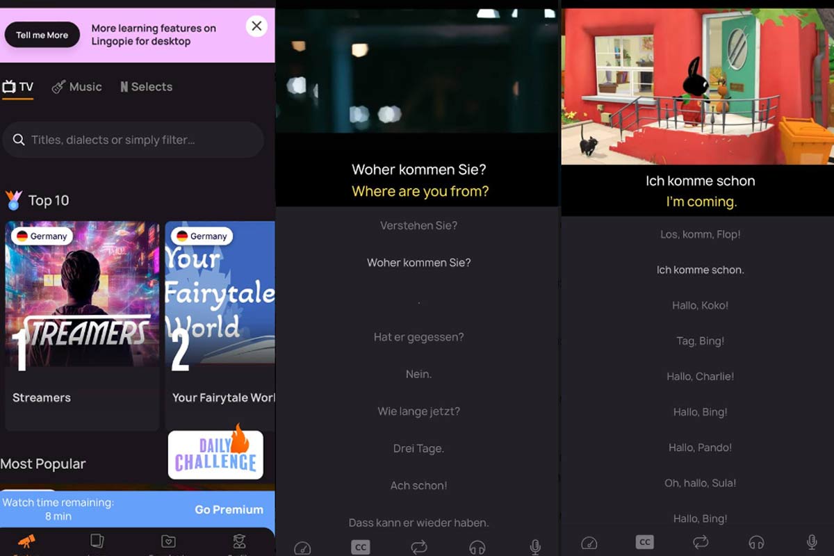834x556 pixels.
Task: Toggle loop repeat icon in the middle player
Action: [x=418, y=548]
